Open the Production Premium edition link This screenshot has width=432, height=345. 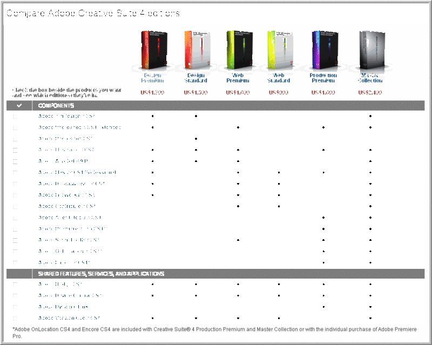point(323,78)
